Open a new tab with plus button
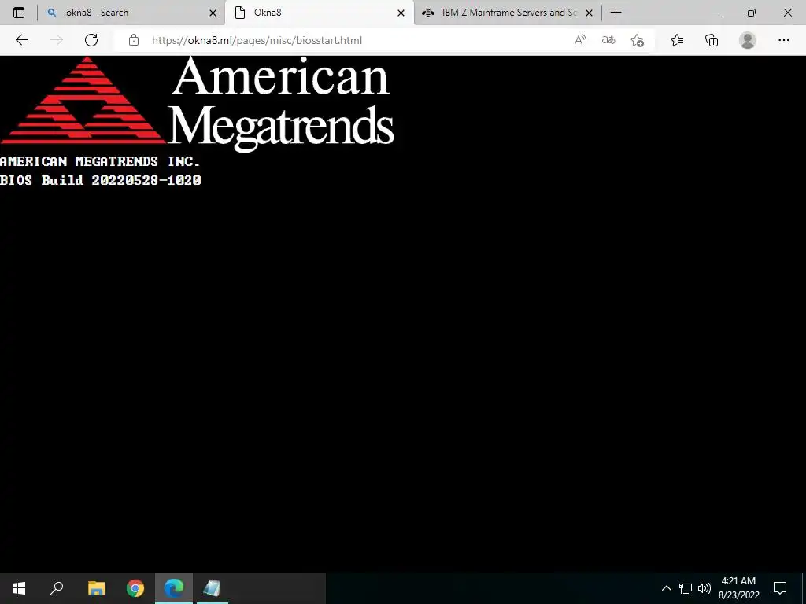The width and height of the screenshot is (806, 604). tap(616, 13)
